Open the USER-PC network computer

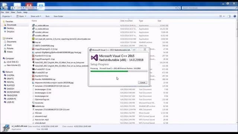pos(10,102)
